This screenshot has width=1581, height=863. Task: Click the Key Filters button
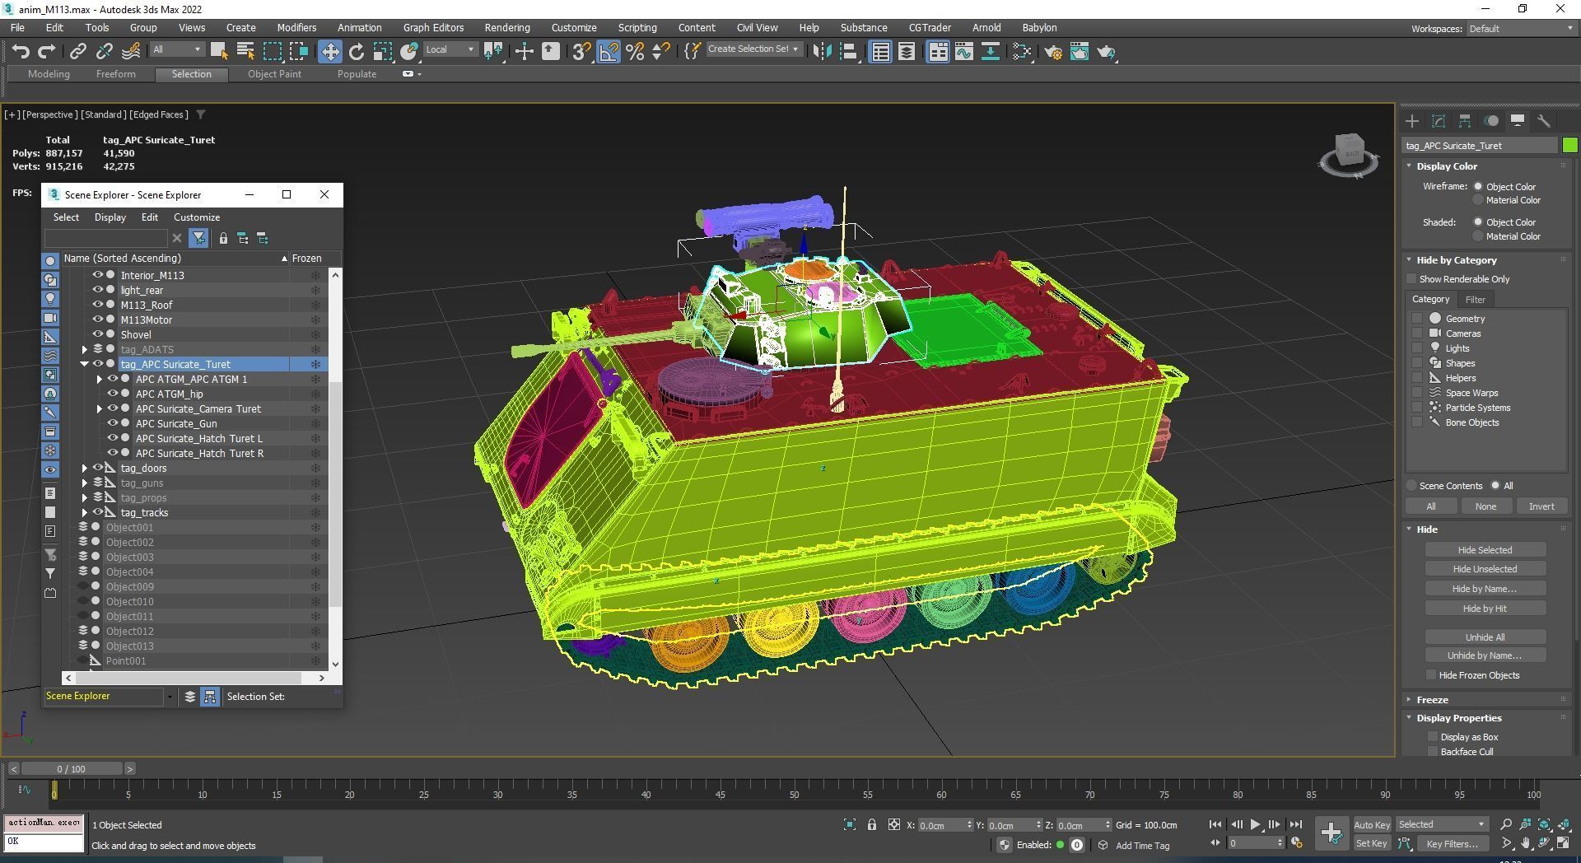pos(1453,843)
